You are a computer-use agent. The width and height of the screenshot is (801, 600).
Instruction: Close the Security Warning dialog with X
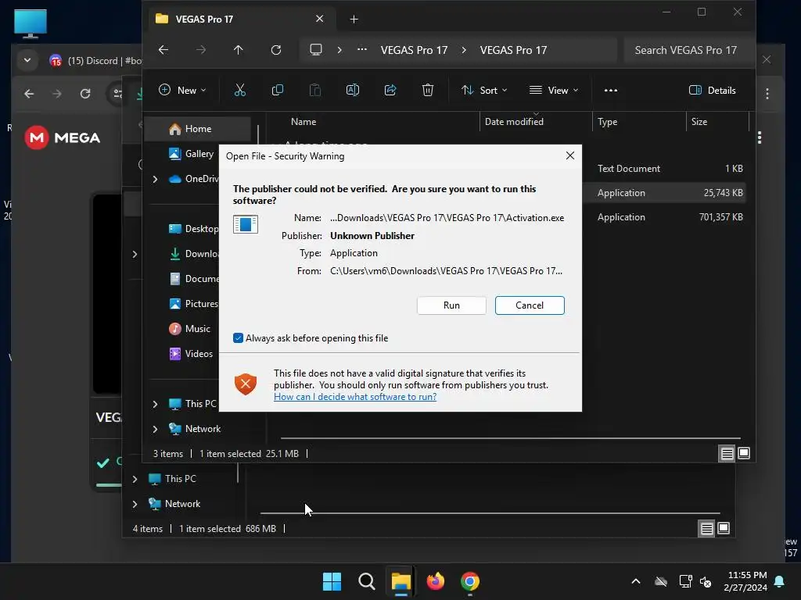(x=570, y=155)
